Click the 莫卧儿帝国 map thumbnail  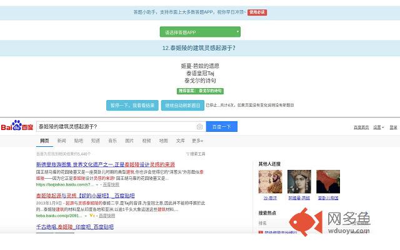pos(328,182)
